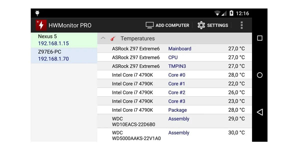Click ASRock Z97 Extreme6 in CPU row
The image size is (298, 150).
[x=136, y=57]
